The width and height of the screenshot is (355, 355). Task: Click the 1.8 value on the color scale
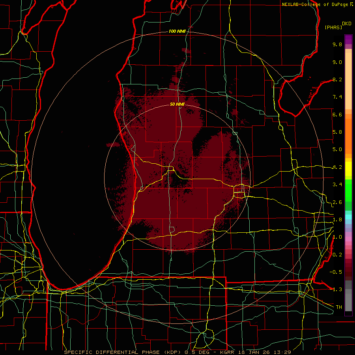click(x=337, y=220)
